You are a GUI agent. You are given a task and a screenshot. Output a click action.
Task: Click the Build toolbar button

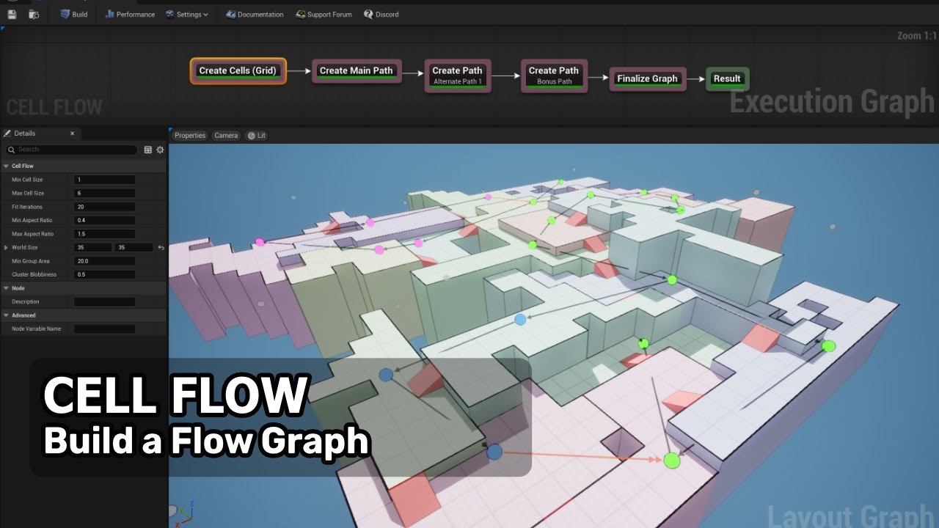(x=74, y=14)
